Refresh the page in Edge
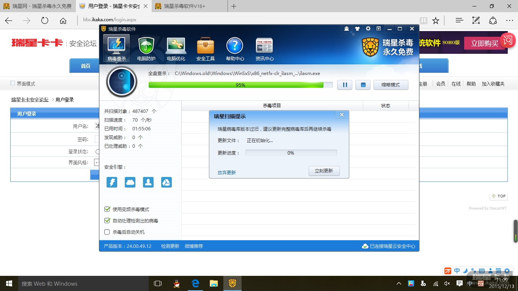Image resolution: width=518 pixels, height=291 pixels. coord(45,20)
